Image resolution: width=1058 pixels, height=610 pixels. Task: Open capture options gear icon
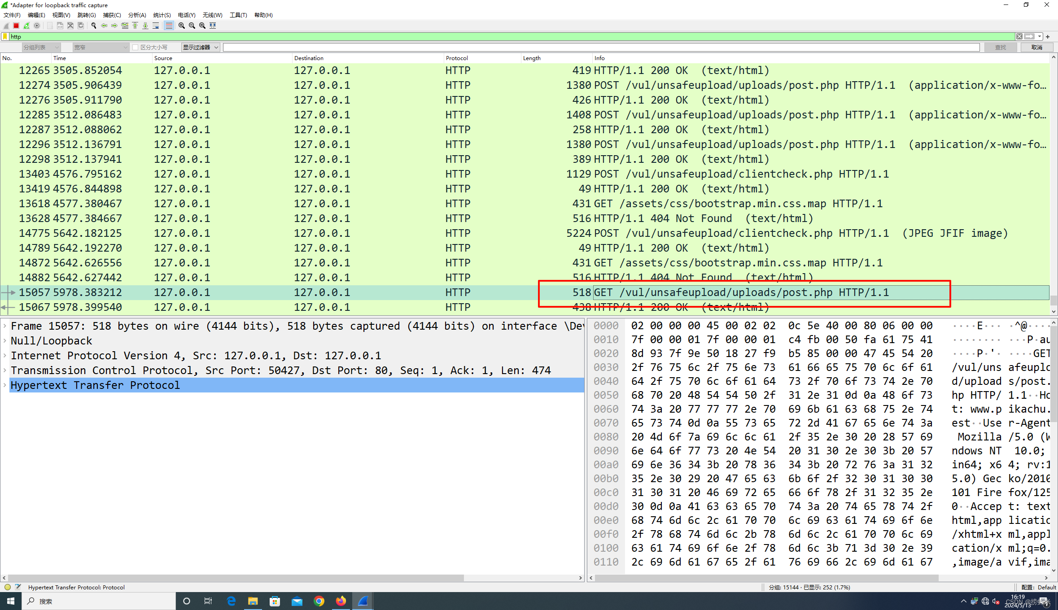37,26
